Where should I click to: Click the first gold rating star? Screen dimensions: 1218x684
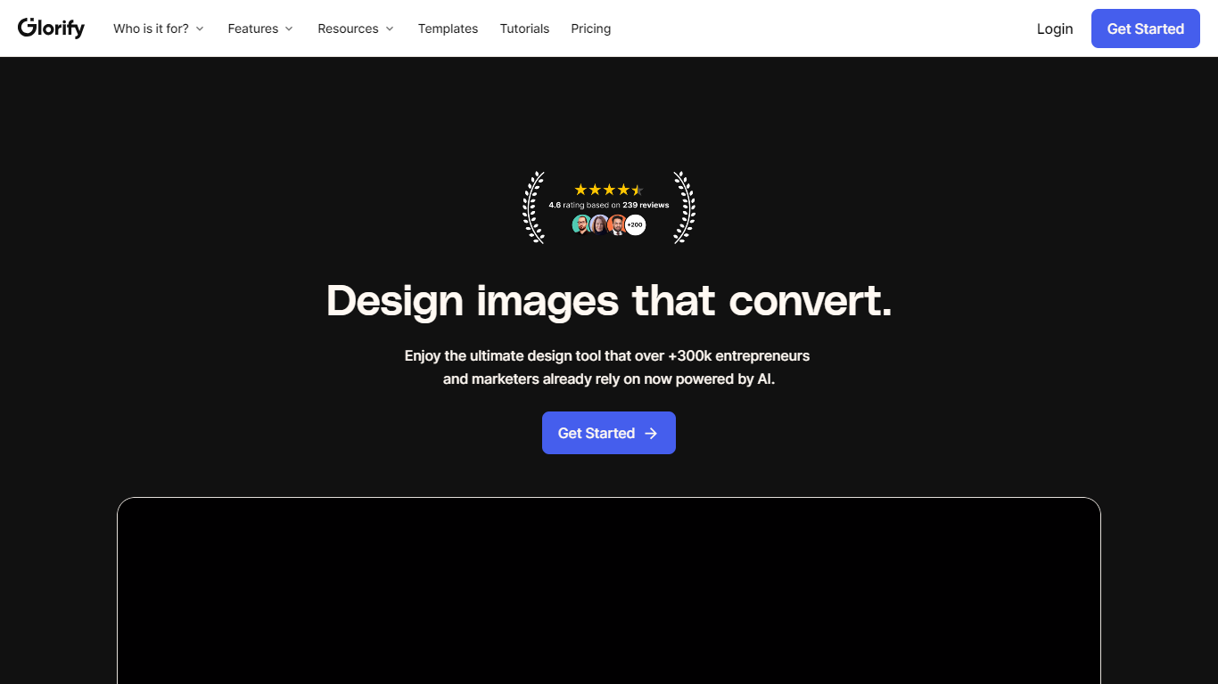(580, 190)
